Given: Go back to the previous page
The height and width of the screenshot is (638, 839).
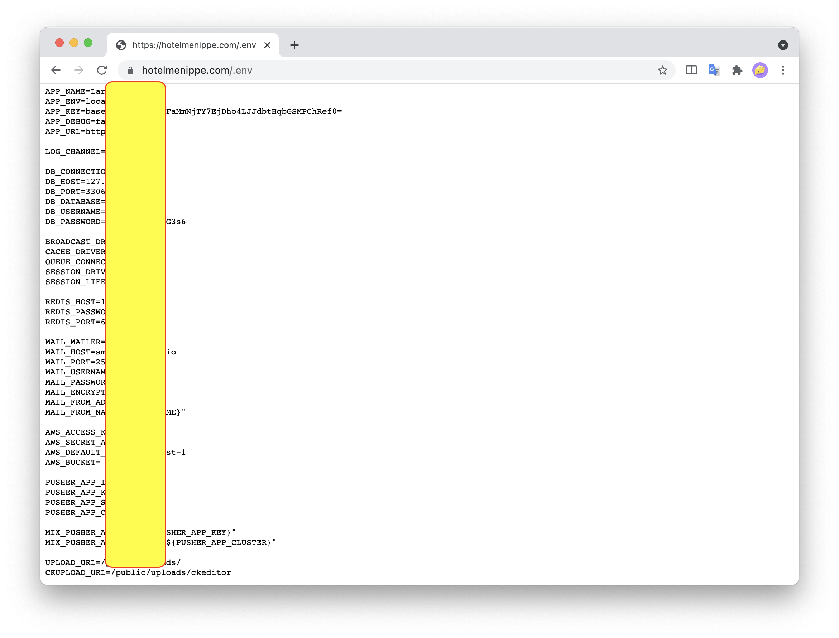Looking at the screenshot, I should pos(56,70).
